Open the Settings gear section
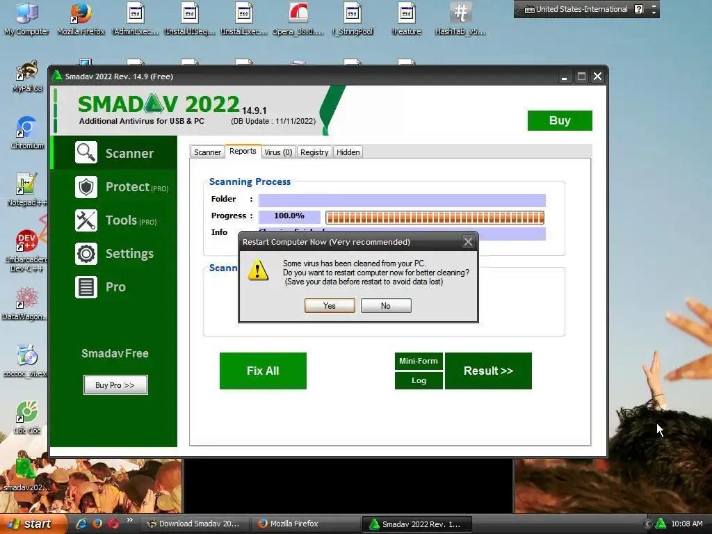712x534 pixels. pyautogui.click(x=115, y=253)
